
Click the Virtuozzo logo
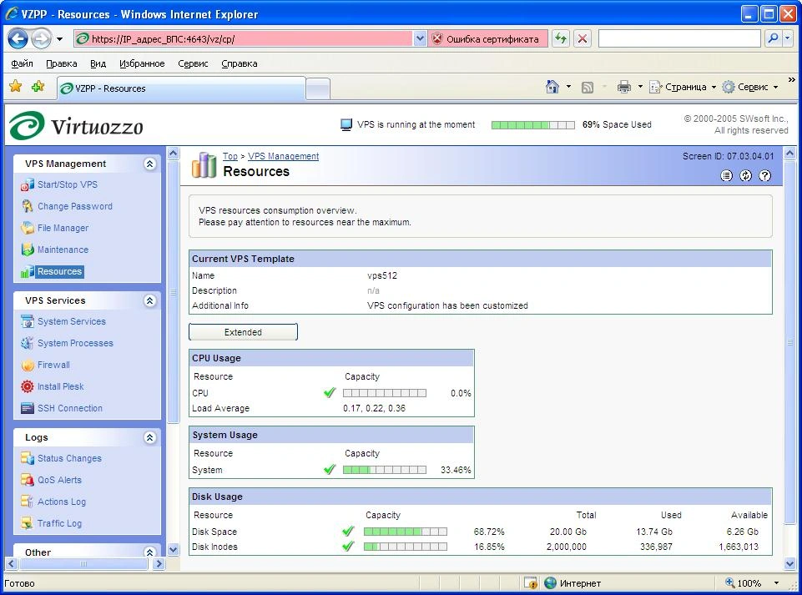coord(77,125)
